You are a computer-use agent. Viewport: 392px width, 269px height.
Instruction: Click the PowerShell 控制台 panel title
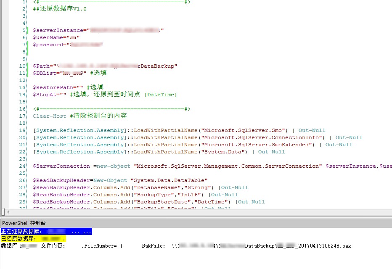(x=24, y=223)
